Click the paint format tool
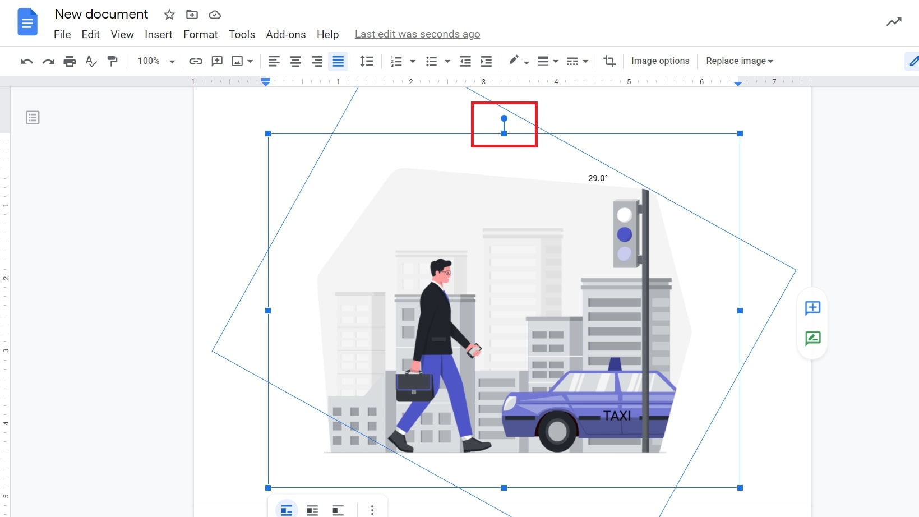Screen dimensions: 919x517 click(113, 61)
